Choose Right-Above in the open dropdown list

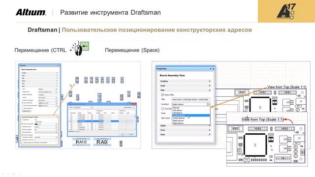pyautogui.click(x=191, y=120)
